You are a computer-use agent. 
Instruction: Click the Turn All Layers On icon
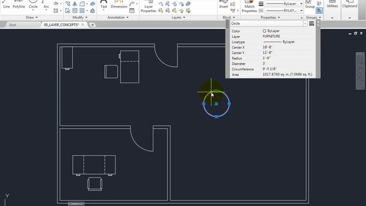pos(161,10)
